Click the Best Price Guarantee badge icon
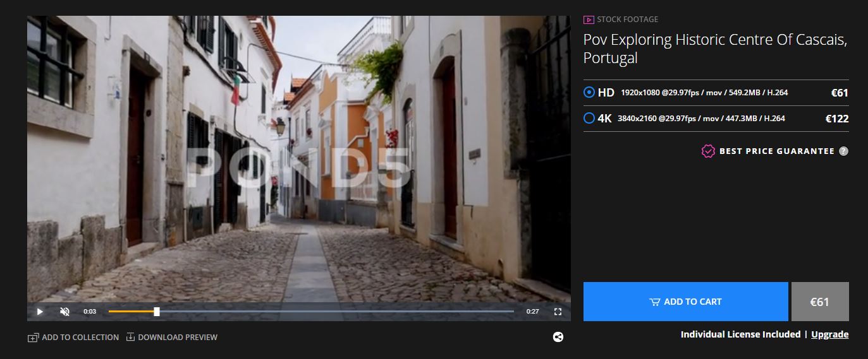 click(708, 151)
